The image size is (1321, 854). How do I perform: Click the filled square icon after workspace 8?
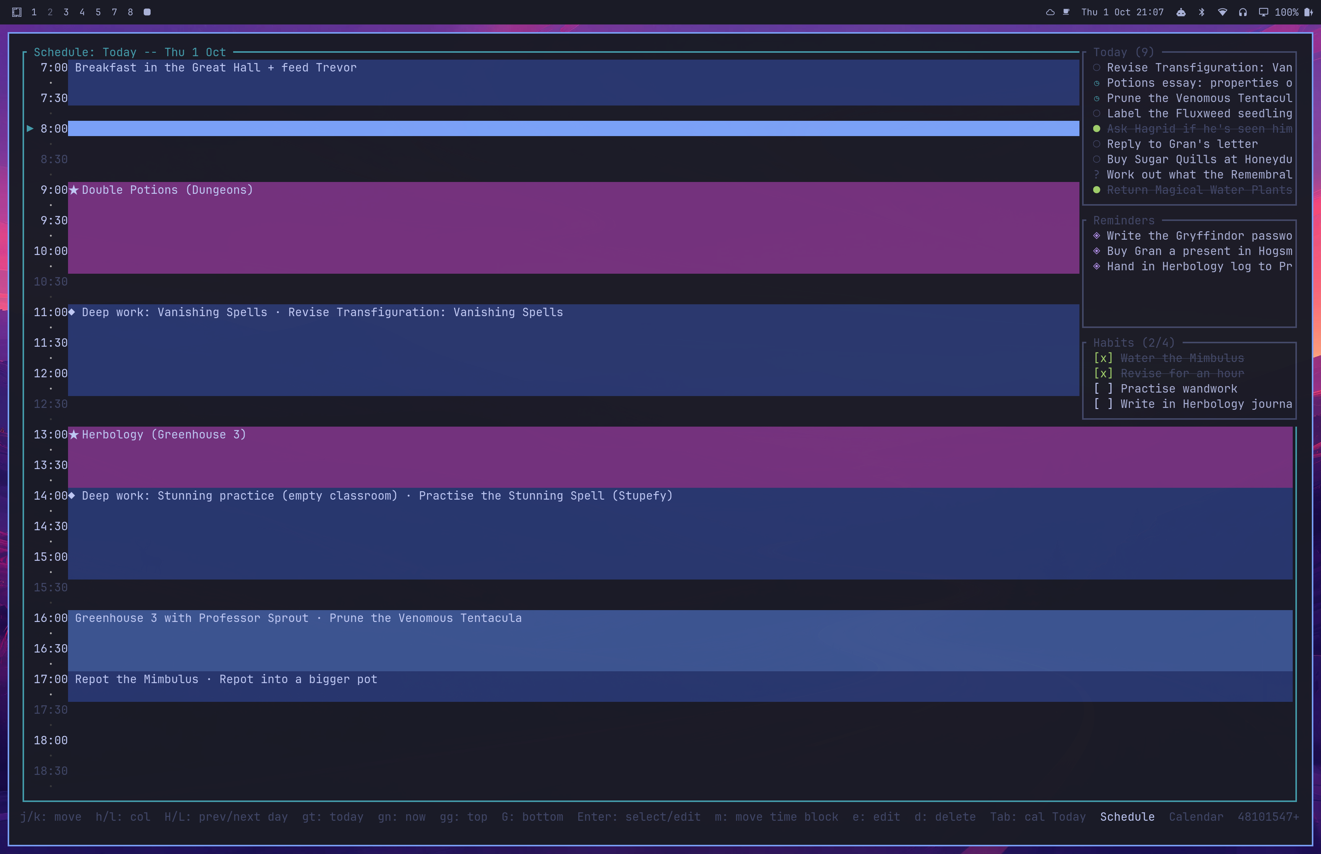click(x=147, y=12)
